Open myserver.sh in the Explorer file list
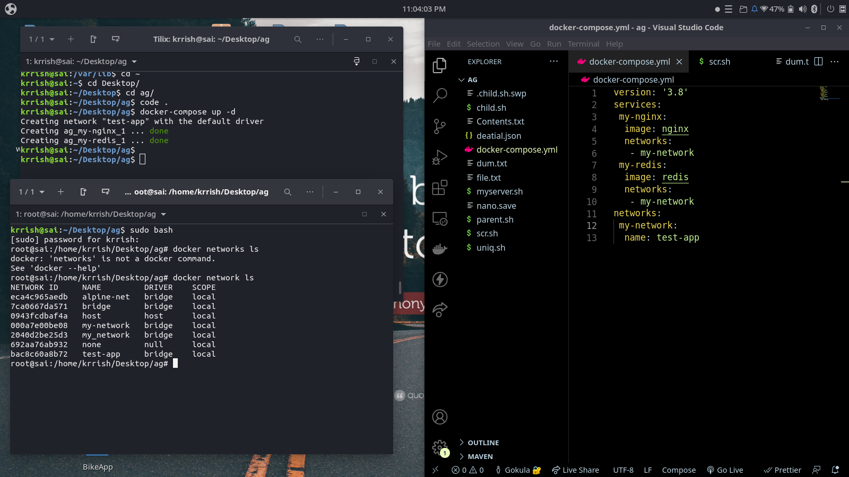This screenshot has width=849, height=477. click(499, 191)
